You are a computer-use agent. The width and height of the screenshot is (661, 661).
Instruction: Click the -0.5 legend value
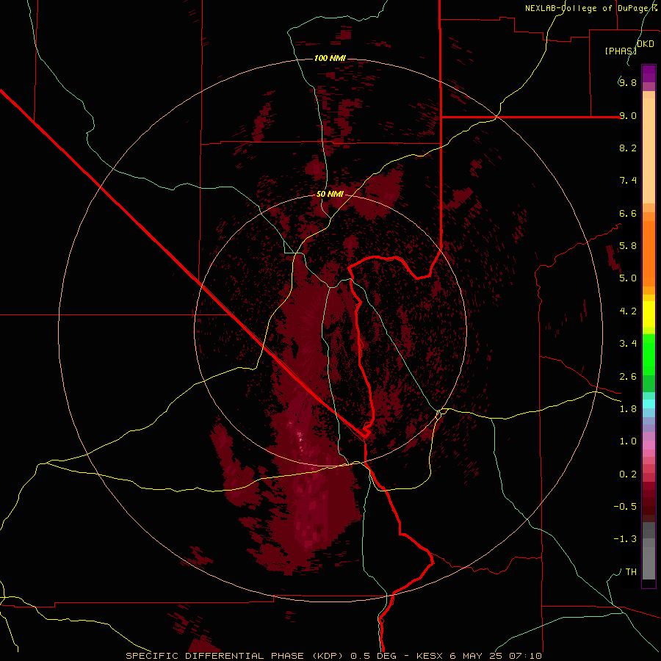click(x=625, y=507)
